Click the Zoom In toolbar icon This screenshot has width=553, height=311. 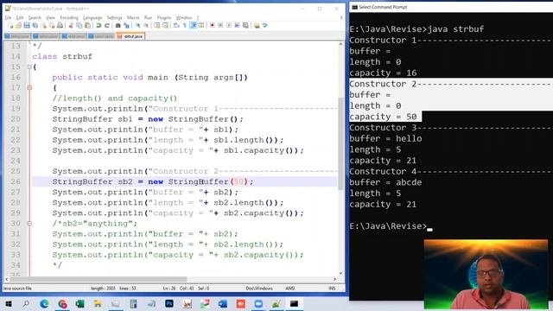[137, 25]
